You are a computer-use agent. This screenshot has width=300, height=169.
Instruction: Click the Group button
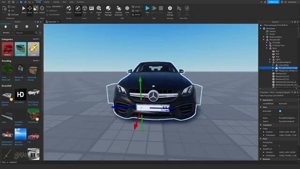[136, 7]
